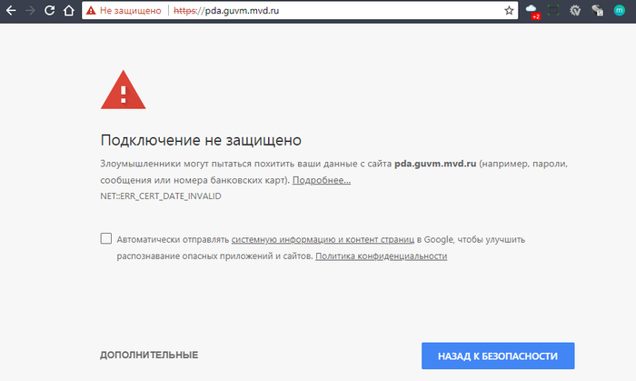This screenshot has height=381, width=636.
Task: Open the browser home page icon
Action: [x=69, y=11]
